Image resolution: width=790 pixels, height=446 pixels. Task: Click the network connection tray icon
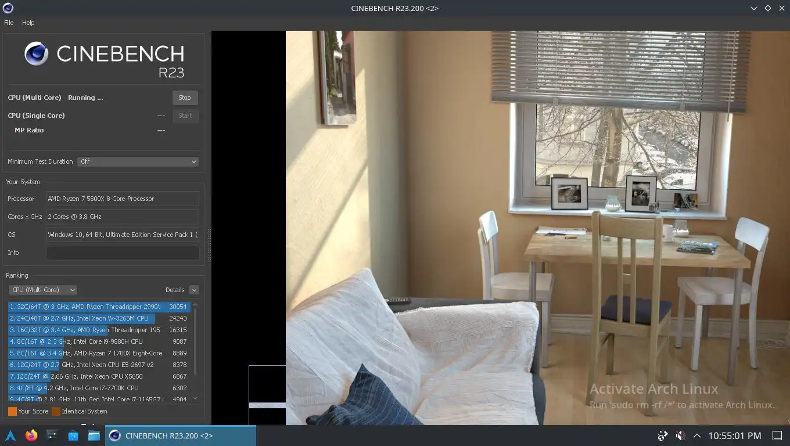tap(663, 436)
